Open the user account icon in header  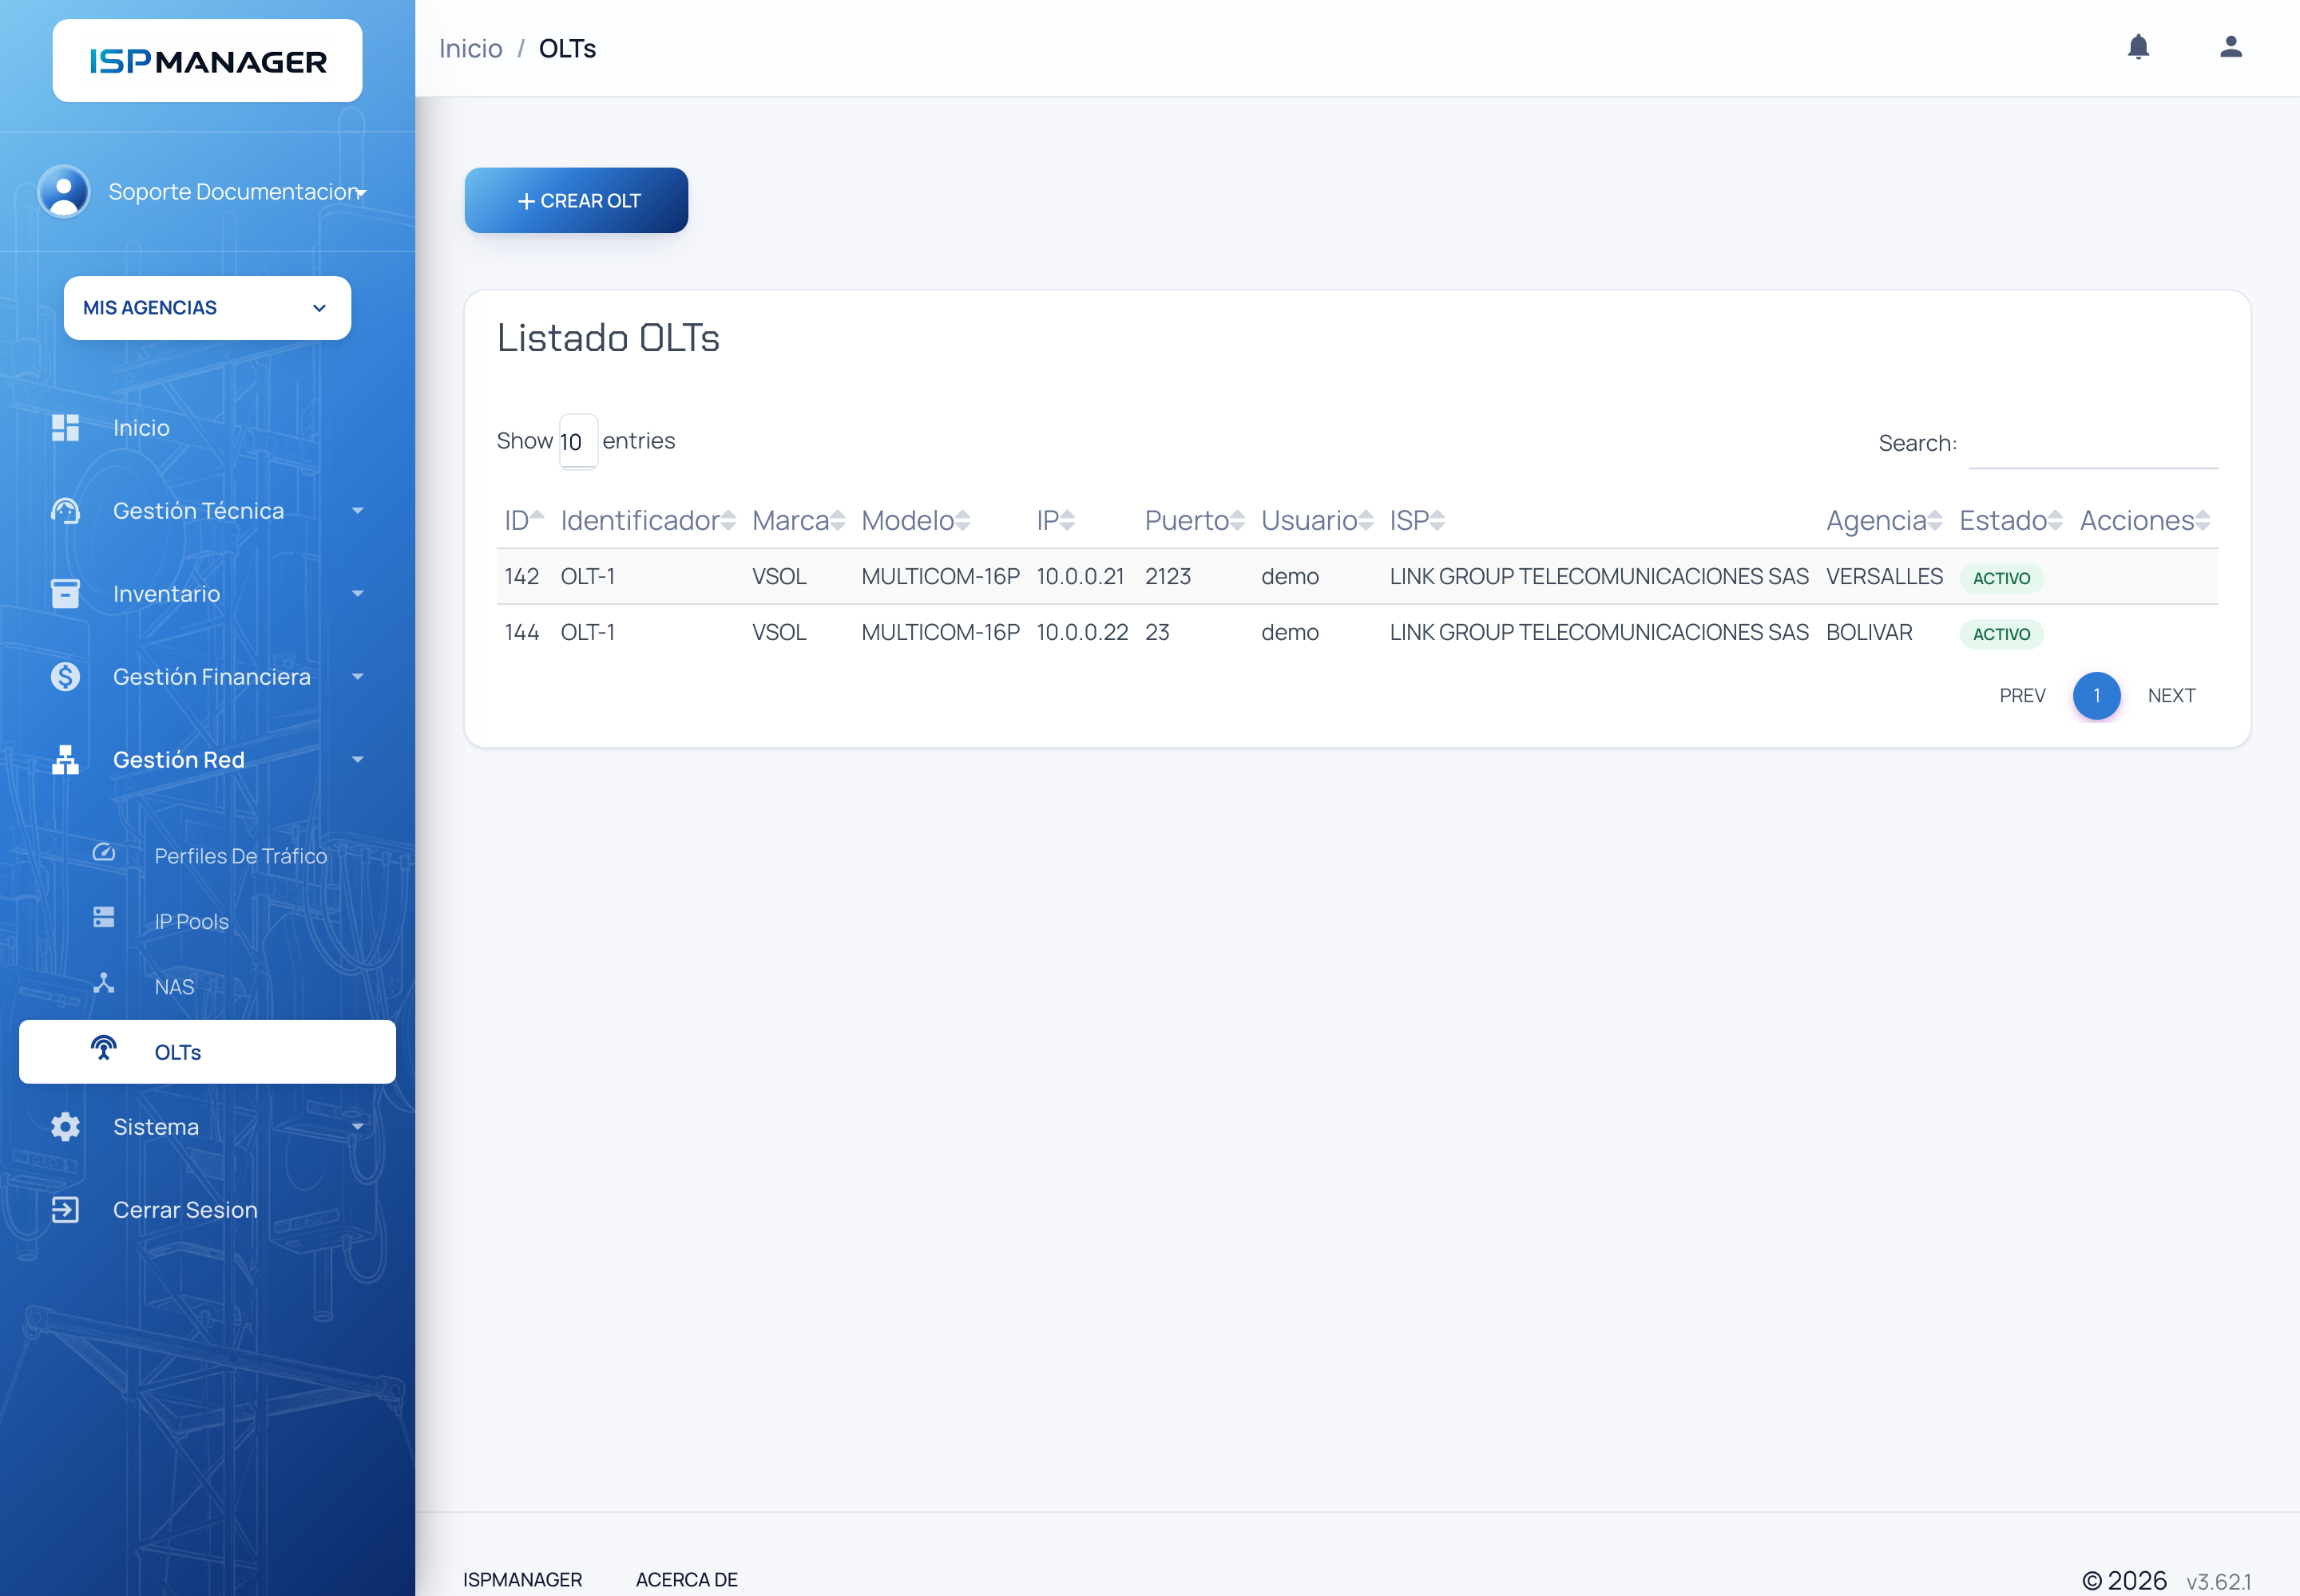pos(2230,47)
